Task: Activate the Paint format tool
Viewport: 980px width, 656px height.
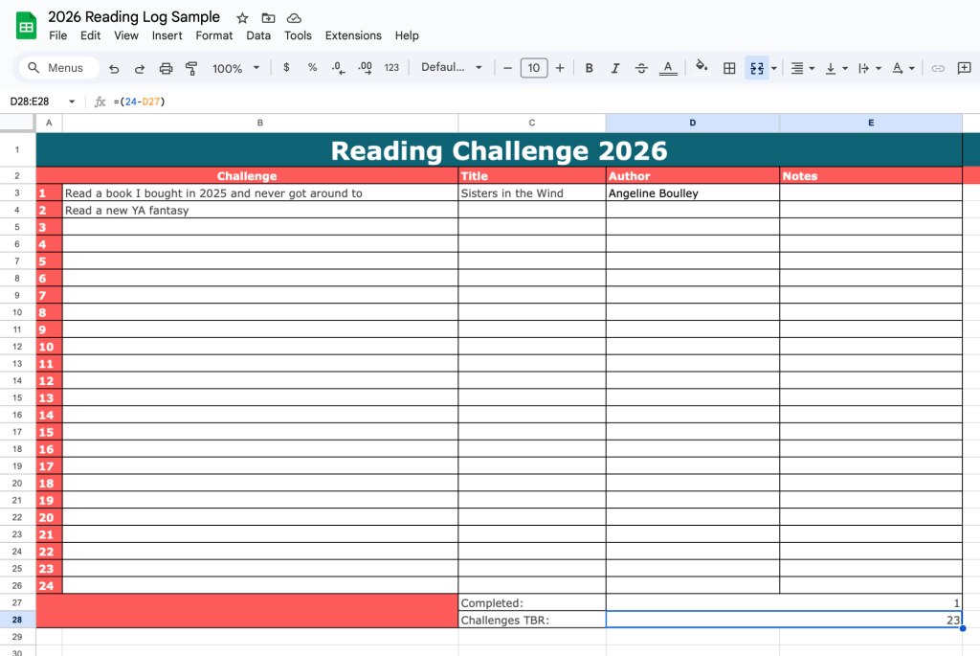Action: pyautogui.click(x=191, y=68)
